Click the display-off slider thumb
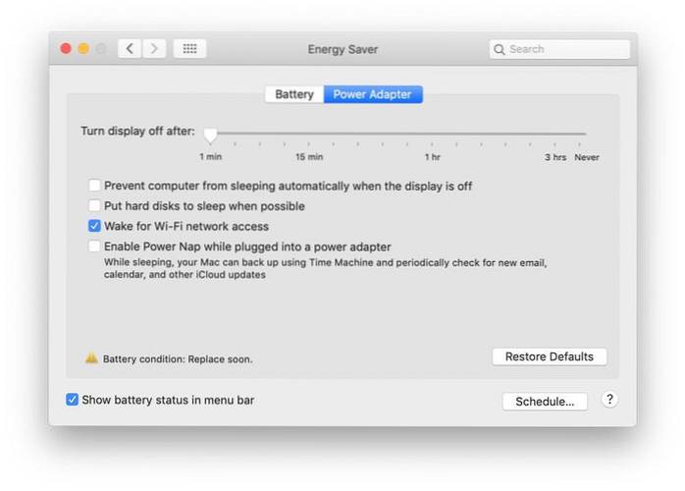685x491 pixels. point(210,135)
